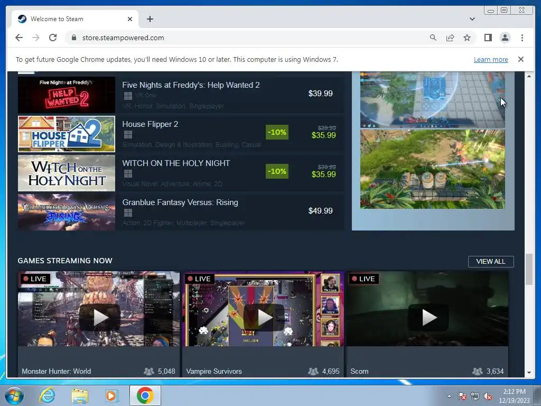Screen dimensions: 541x406
Task: Click LIVE badge on Vampire Survivors stream
Action: click(199, 279)
